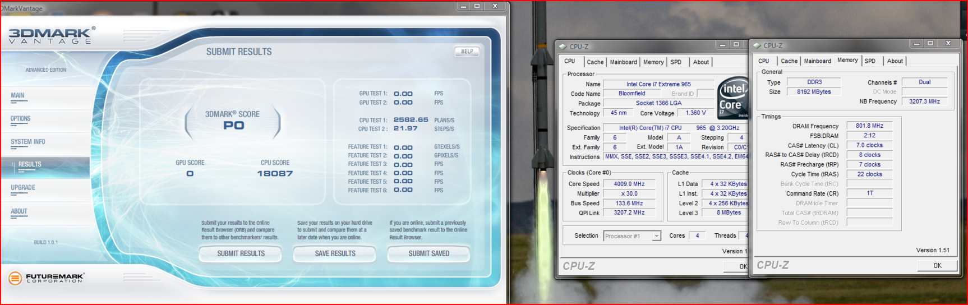Viewport: 968px width, 305px height.
Task: Open System Info in 3DMark sidebar
Action: click(x=28, y=142)
